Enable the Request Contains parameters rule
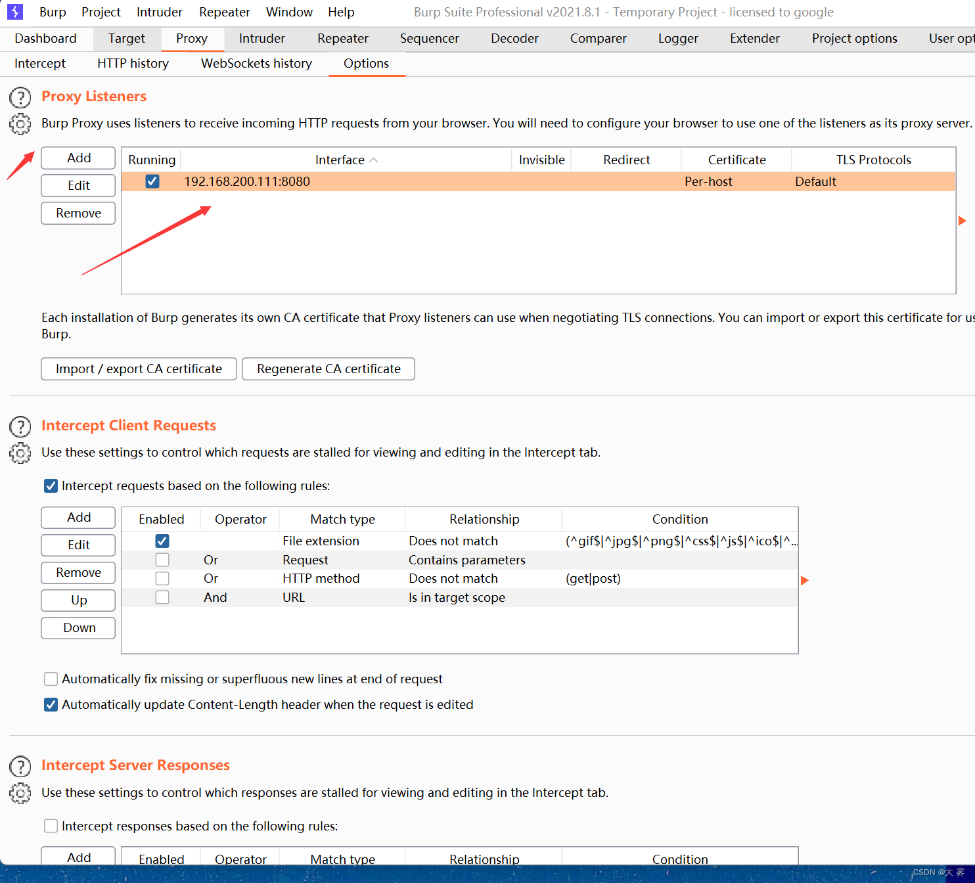Viewport: 975px width, 883px height. (x=162, y=560)
